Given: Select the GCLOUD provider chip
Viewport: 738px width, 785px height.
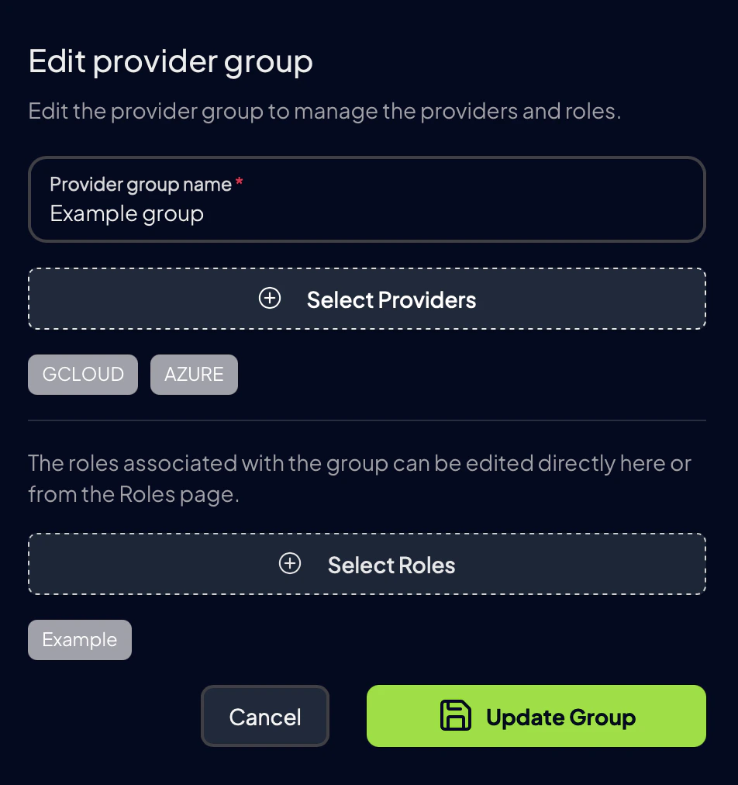Looking at the screenshot, I should coord(82,374).
